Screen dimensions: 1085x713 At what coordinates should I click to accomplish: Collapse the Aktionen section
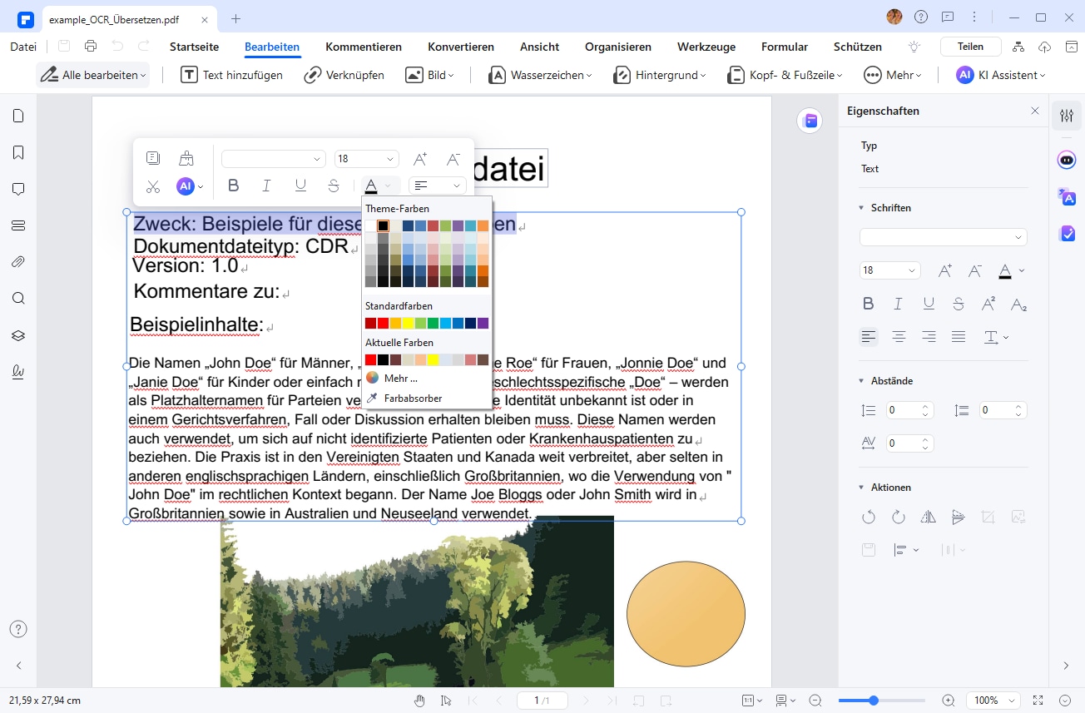click(861, 488)
